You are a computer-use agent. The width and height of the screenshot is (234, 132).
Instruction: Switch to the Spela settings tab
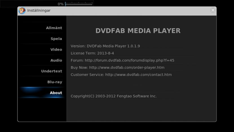[42, 39]
